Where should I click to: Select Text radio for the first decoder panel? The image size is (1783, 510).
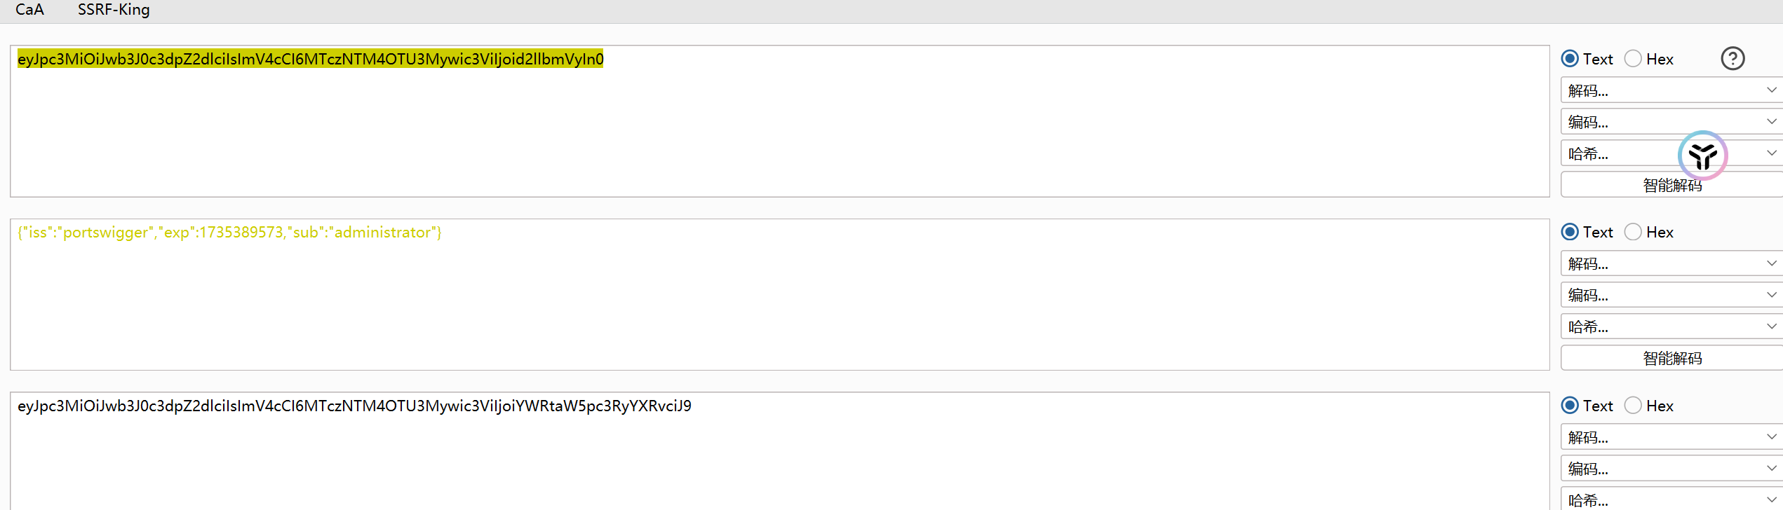pos(1570,59)
